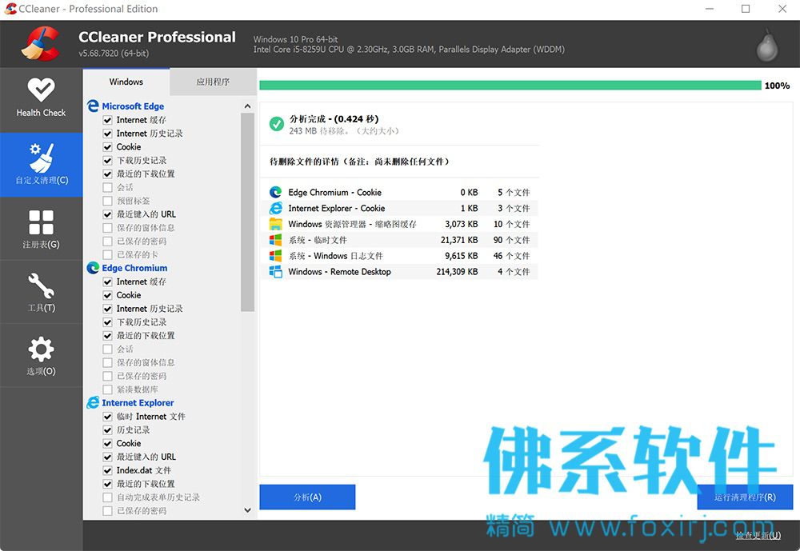Click the Edge Chromium - Cookie result icon
This screenshot has width=800, height=551.
tap(275, 192)
